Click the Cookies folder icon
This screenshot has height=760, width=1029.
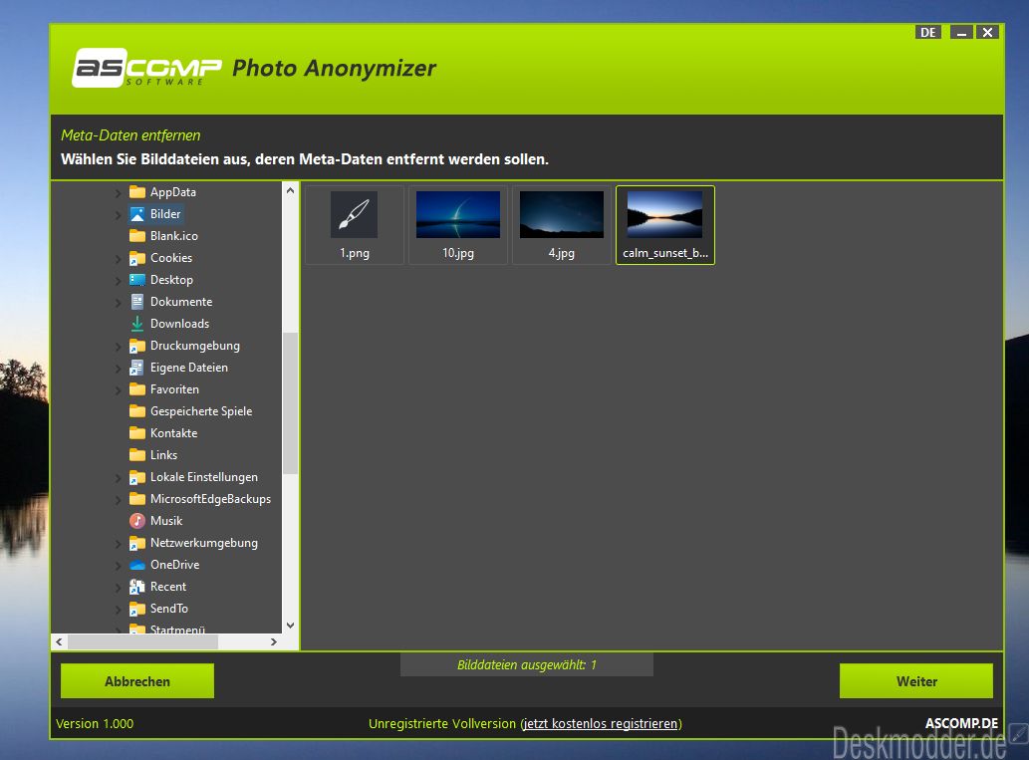[137, 258]
